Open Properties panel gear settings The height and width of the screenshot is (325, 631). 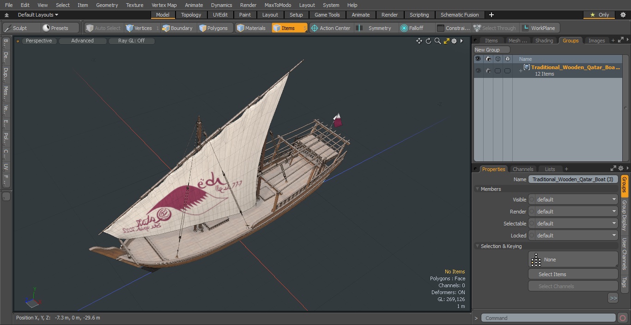point(621,169)
